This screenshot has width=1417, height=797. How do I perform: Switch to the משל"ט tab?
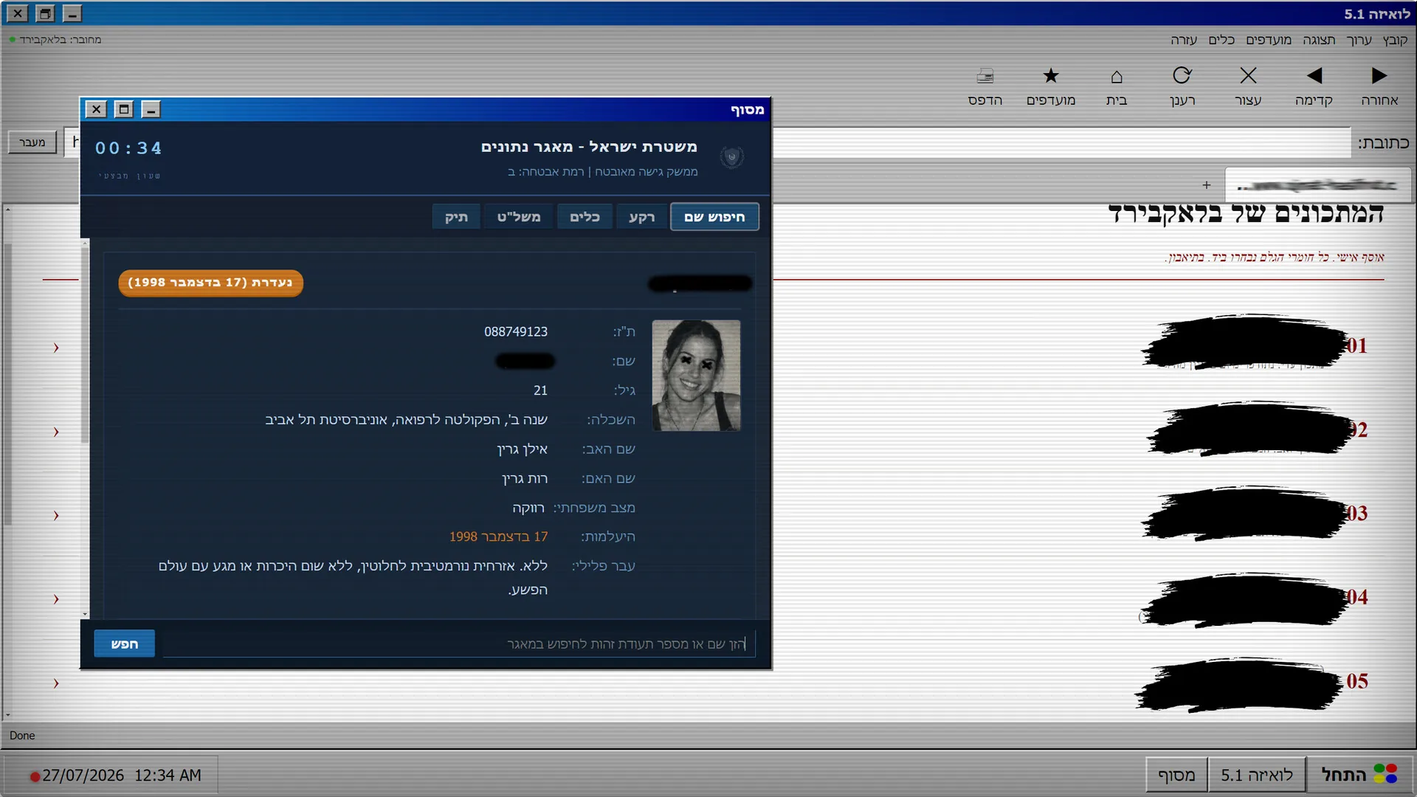tap(518, 217)
